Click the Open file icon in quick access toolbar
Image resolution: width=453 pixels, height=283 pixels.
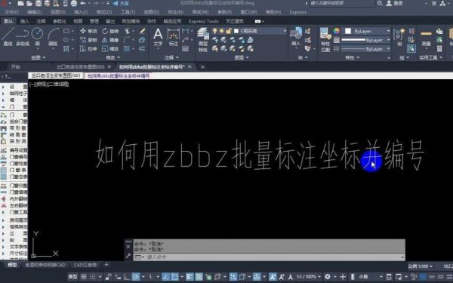(x=29, y=4)
